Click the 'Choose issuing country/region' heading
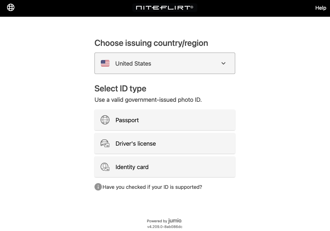The height and width of the screenshot is (231, 330). click(x=151, y=43)
